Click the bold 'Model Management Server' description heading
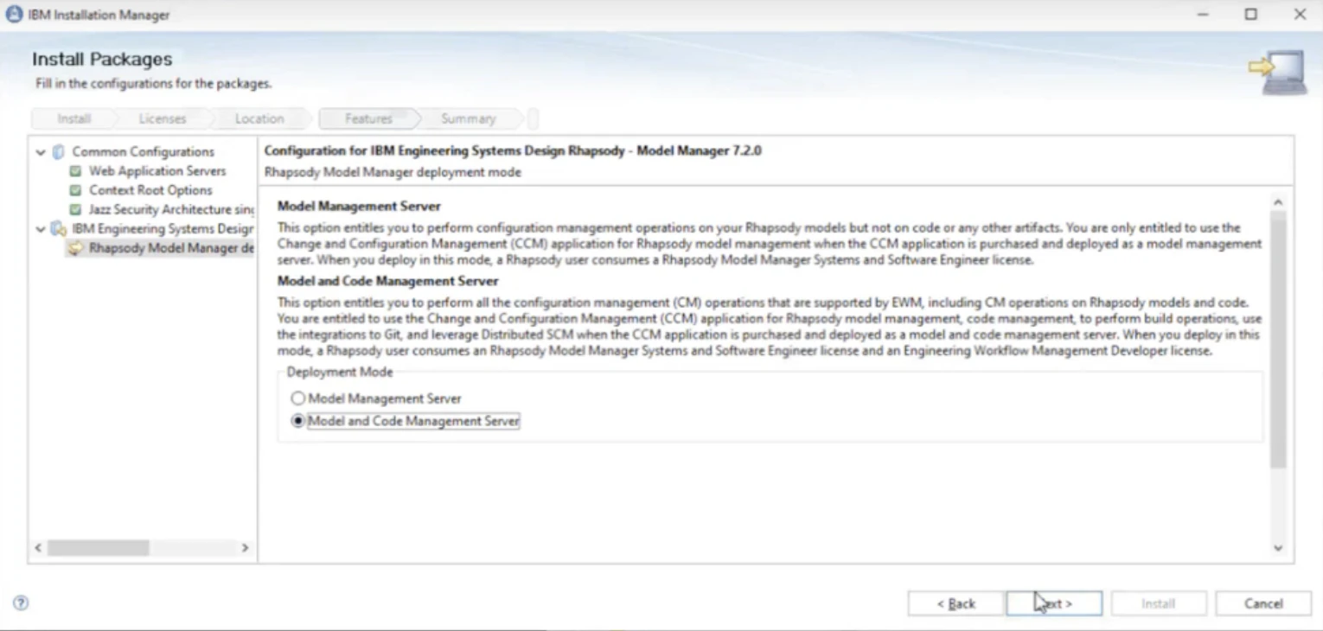 pyautogui.click(x=359, y=207)
